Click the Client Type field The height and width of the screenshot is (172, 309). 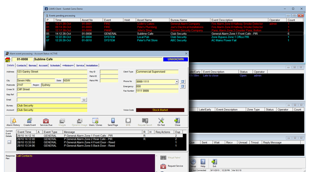(x=157, y=71)
